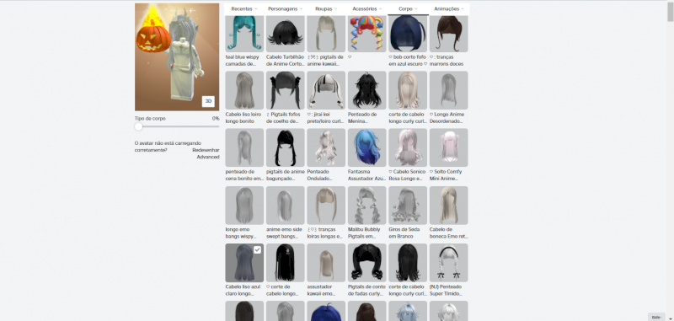Image resolution: width=674 pixels, height=321 pixels.
Task: Pick the rainbow curly pigtails hair item
Action: (x=366, y=34)
